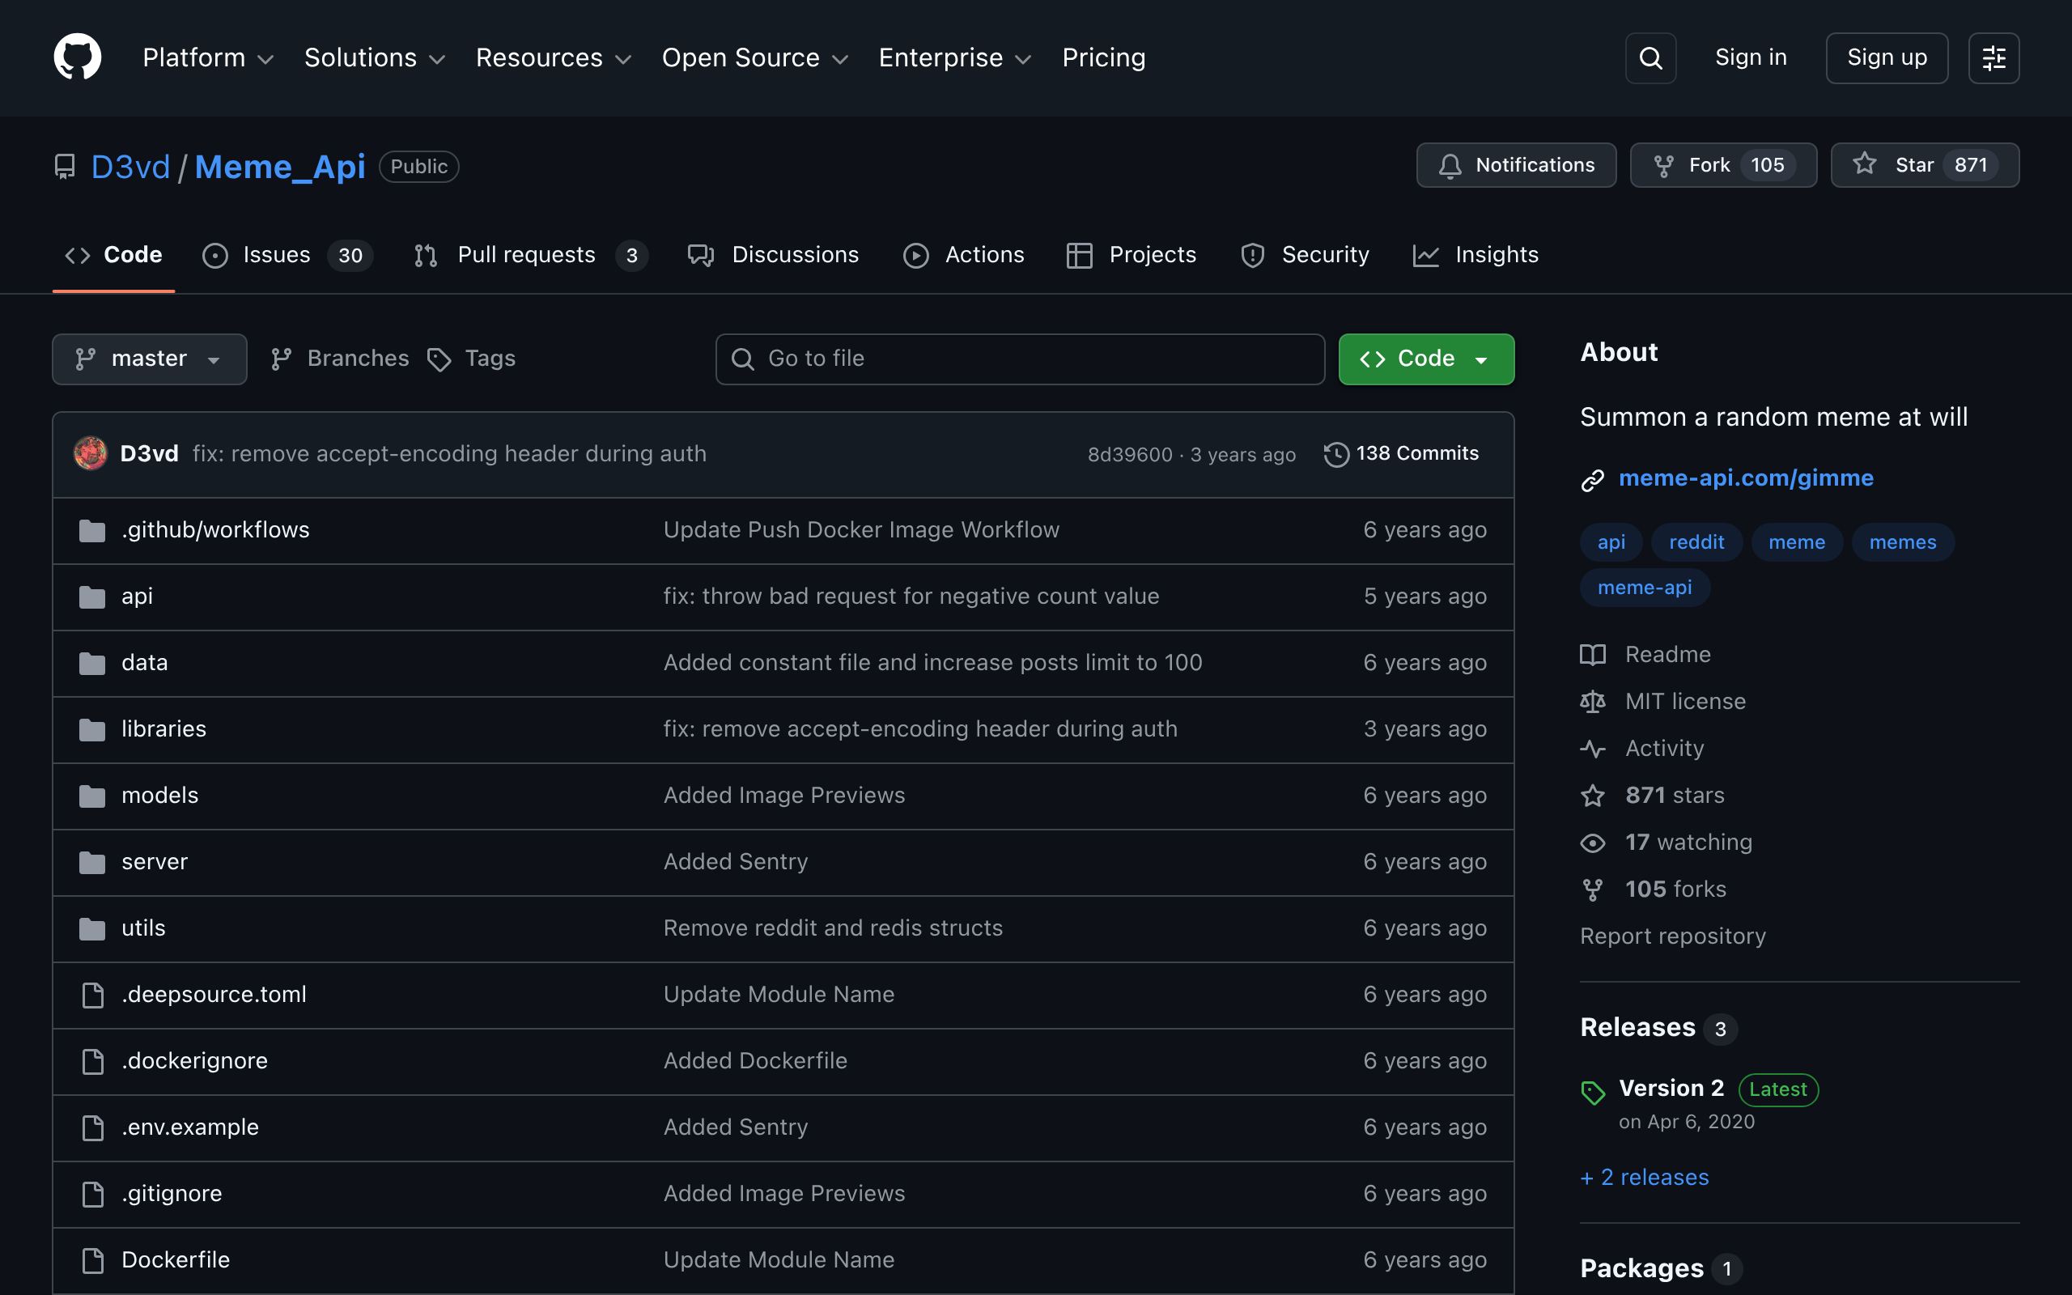Click the api topic tag
Viewport: 2072px width, 1295px height.
pos(1611,542)
